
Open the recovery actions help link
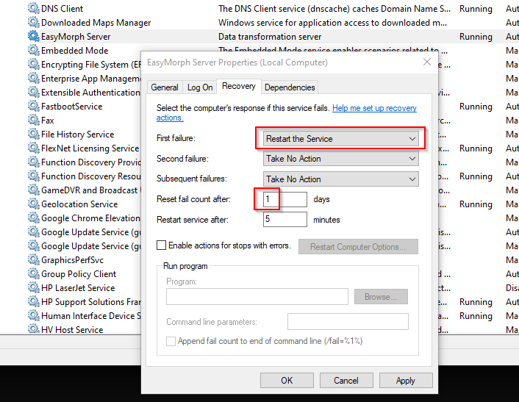373,108
